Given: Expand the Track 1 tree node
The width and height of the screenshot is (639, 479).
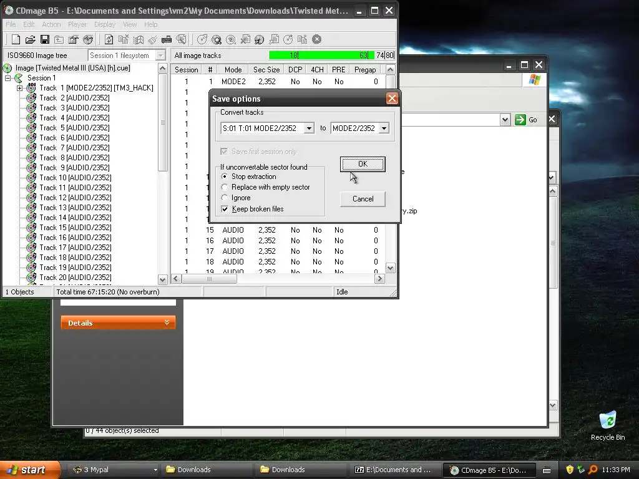Looking at the screenshot, I should pyautogui.click(x=19, y=88).
